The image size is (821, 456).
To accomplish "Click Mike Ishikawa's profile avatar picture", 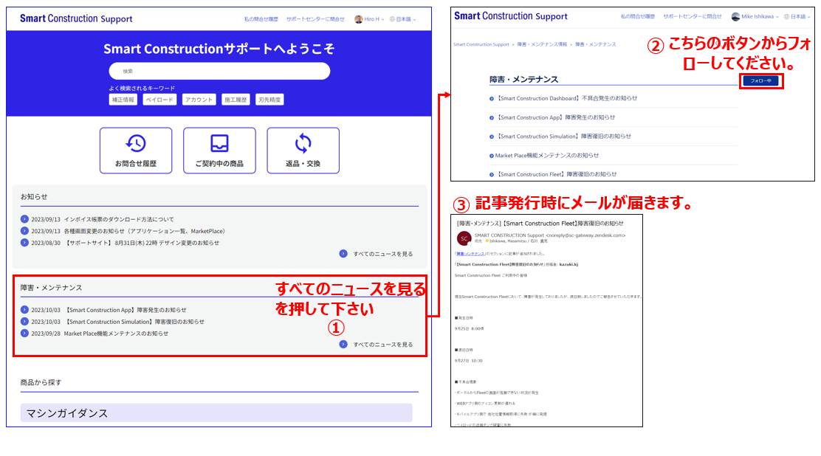I will [x=735, y=17].
